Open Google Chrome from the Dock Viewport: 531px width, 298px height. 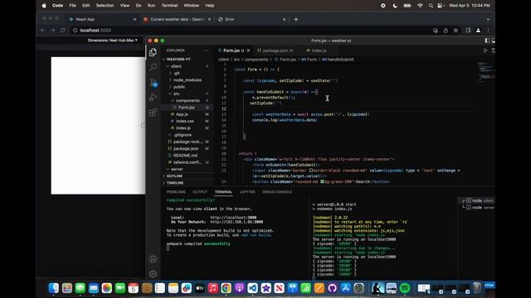click(x=226, y=288)
